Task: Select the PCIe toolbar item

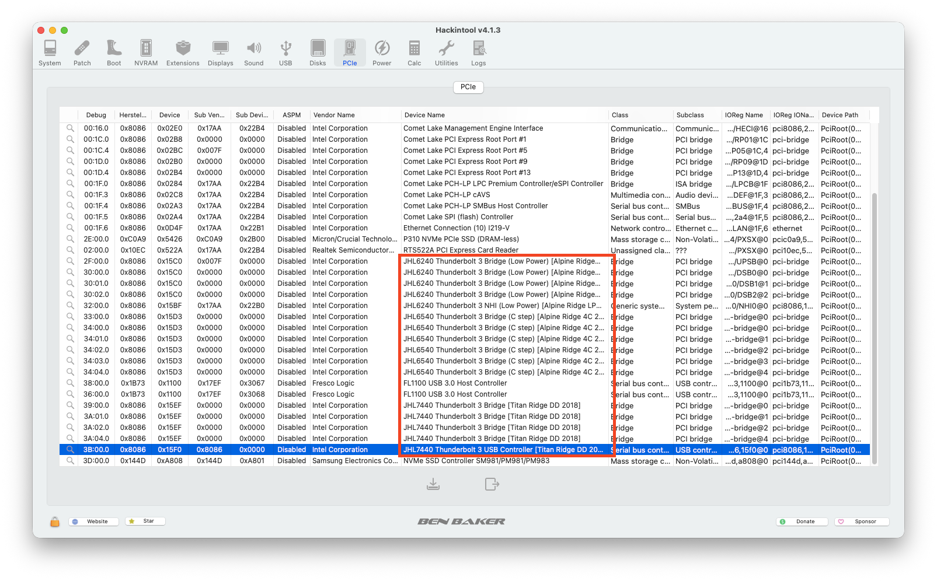Action: coord(350,52)
